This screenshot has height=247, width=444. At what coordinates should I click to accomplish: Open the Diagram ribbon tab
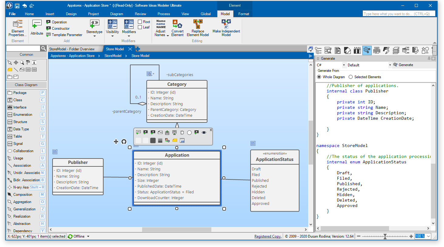click(117, 14)
